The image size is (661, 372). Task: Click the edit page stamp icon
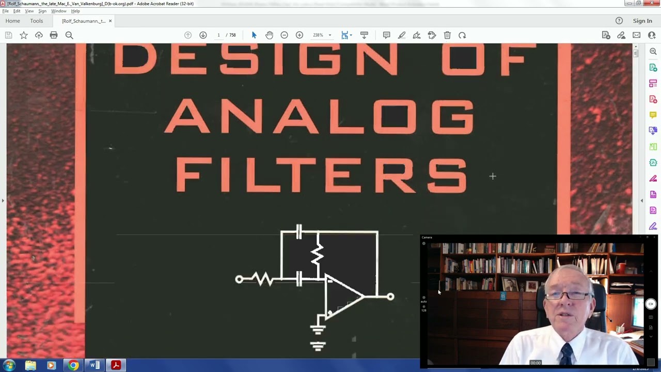point(432,35)
